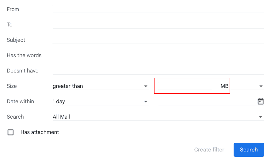Image resolution: width=271 pixels, height=161 pixels.
Task: Click the blue Search button
Action: point(249,150)
